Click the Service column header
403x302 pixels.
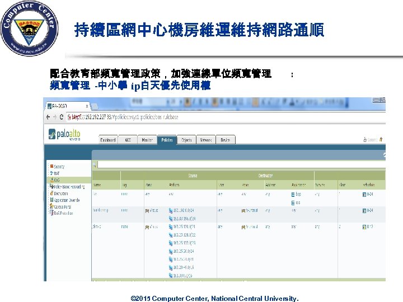[320, 185]
